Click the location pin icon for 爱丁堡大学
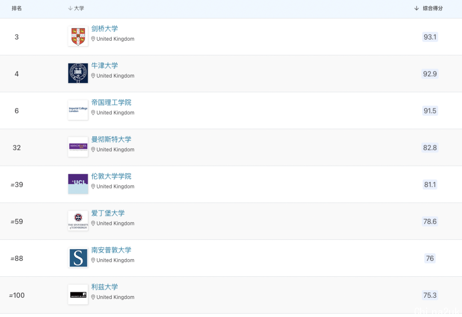The width and height of the screenshot is (462, 317). click(93, 224)
